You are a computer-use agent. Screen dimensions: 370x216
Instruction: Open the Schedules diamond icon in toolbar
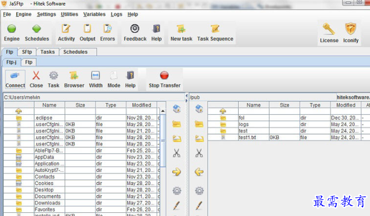coord(37,29)
